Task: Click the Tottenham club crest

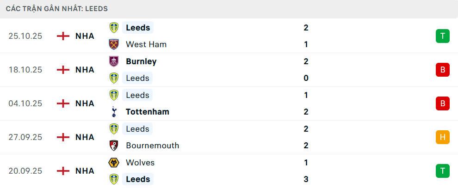Action: coord(113,112)
